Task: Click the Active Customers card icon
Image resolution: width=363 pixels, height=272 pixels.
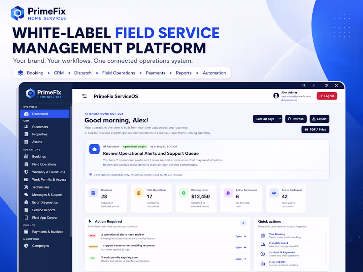Action: pyautogui.click(x=274, y=193)
